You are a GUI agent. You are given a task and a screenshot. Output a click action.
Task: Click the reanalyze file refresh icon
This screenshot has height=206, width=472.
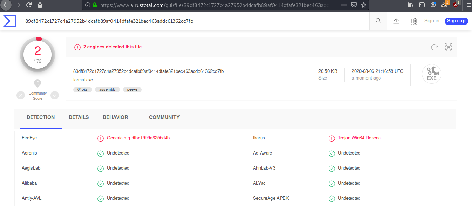point(434,47)
